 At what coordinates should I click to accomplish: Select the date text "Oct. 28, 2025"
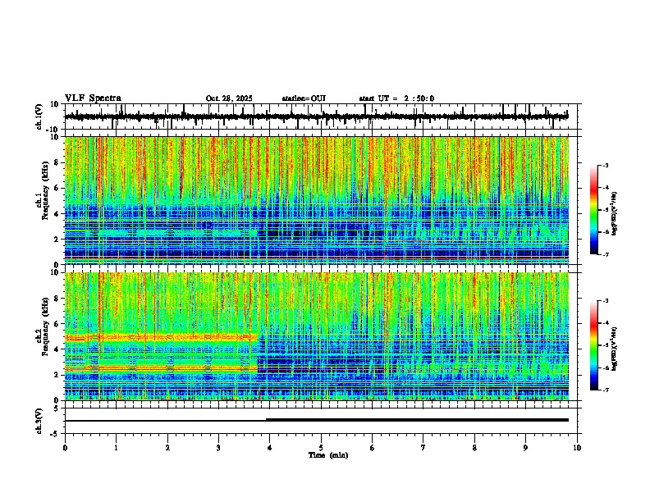point(229,98)
